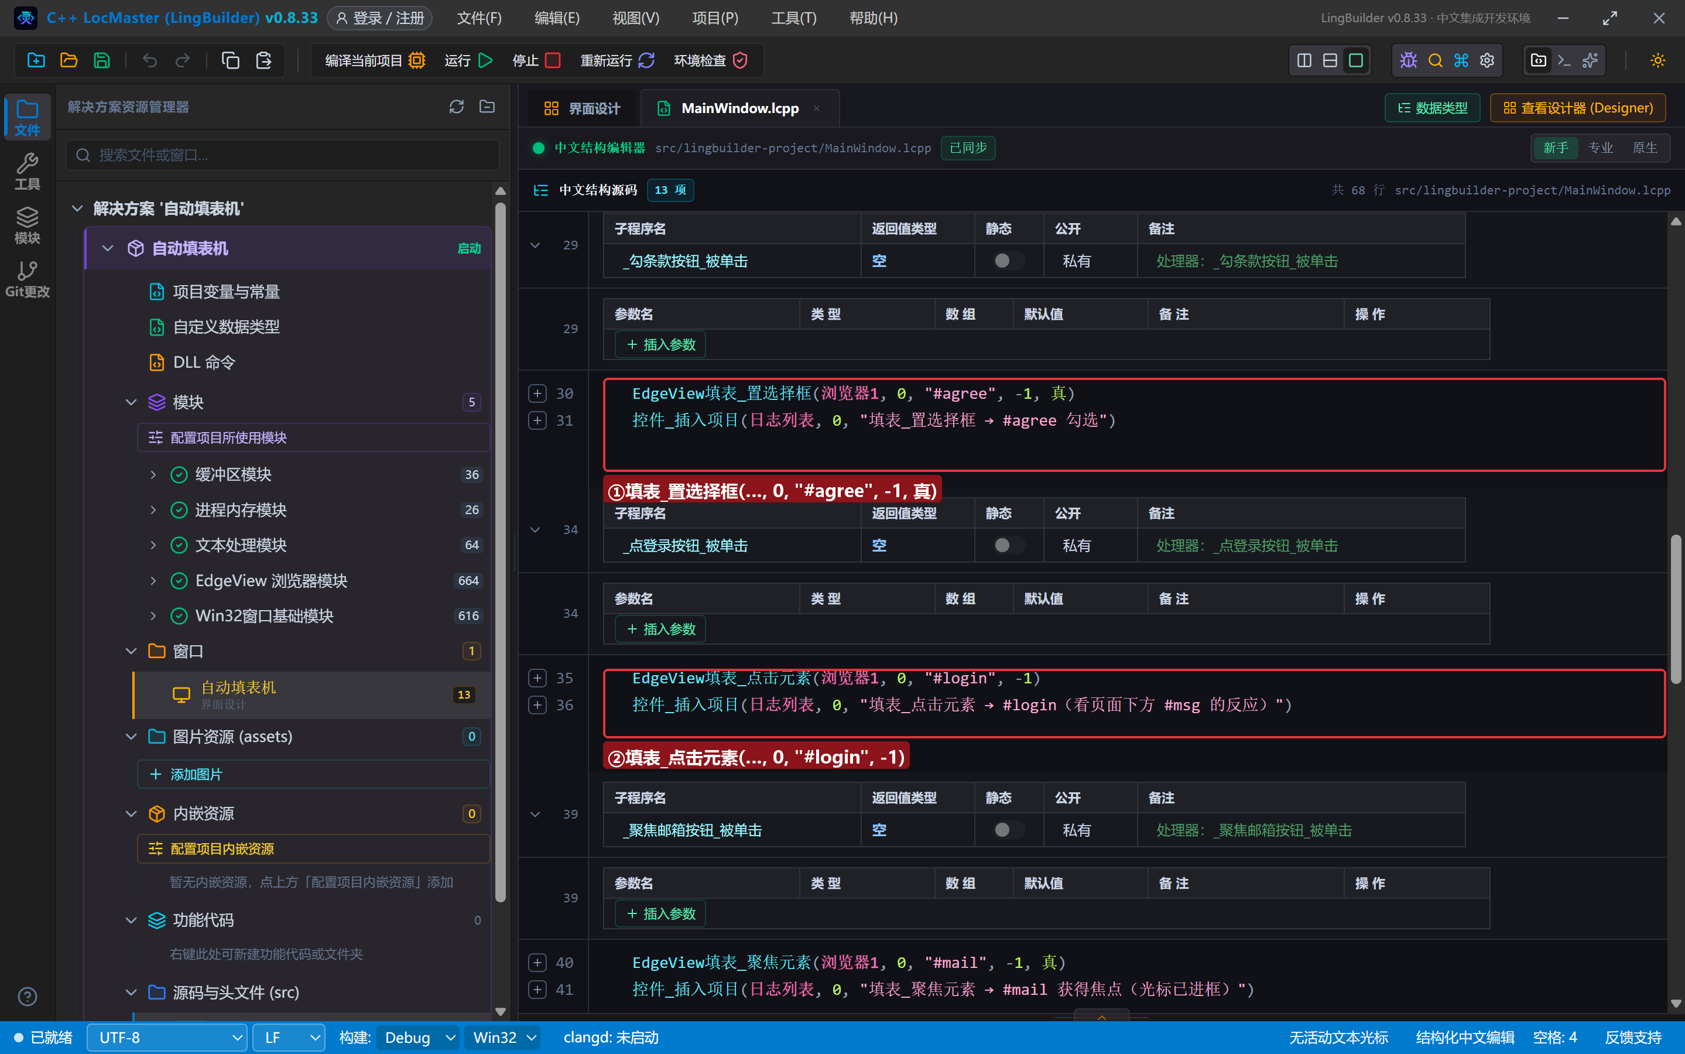Select the MainWindow.lcpp tab
Image resolution: width=1685 pixels, height=1054 pixels.
pyautogui.click(x=739, y=108)
